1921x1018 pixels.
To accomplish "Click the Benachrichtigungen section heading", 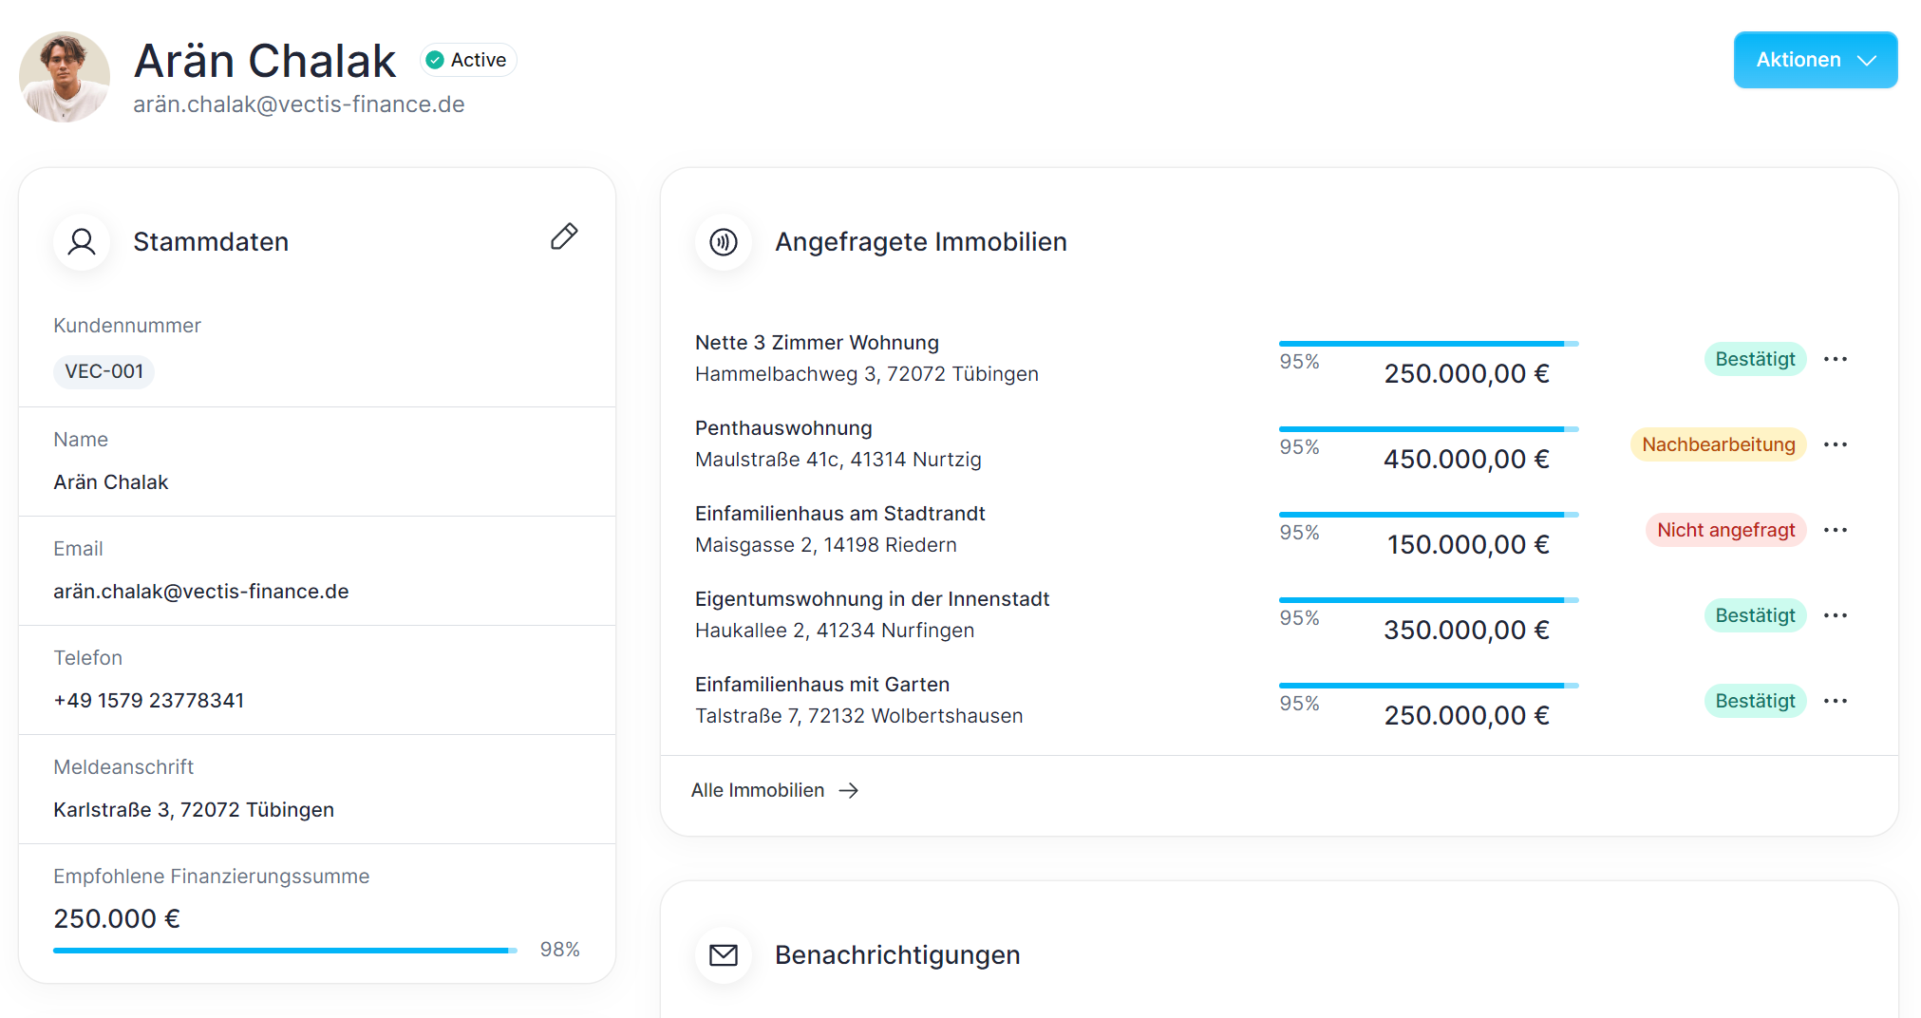I will [x=897, y=955].
